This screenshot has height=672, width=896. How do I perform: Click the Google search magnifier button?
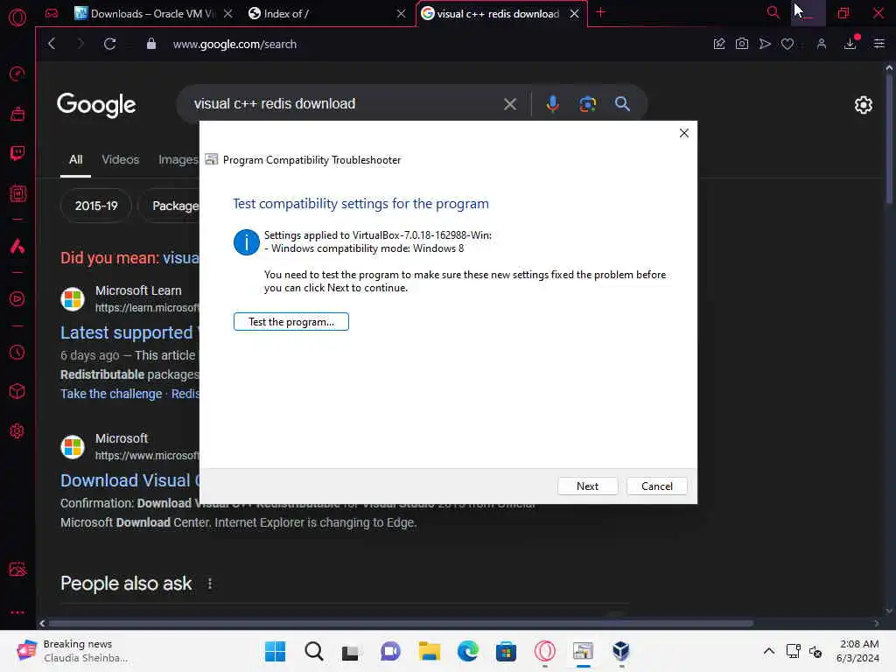point(622,104)
